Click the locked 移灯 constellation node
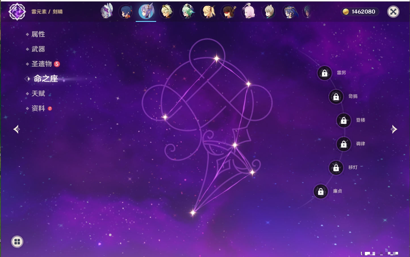 coord(336,168)
